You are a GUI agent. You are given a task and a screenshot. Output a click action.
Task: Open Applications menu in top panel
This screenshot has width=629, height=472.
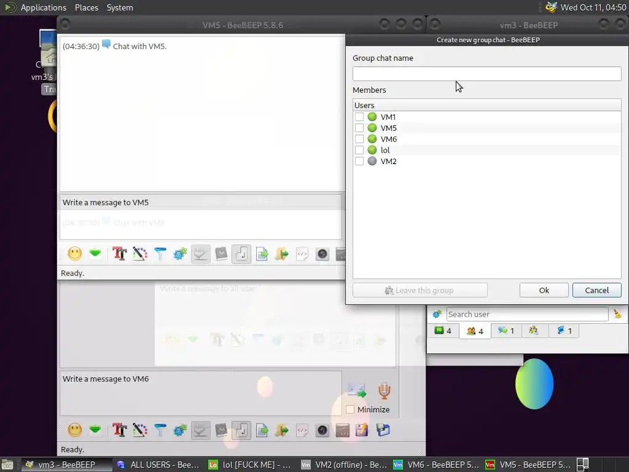pos(44,7)
